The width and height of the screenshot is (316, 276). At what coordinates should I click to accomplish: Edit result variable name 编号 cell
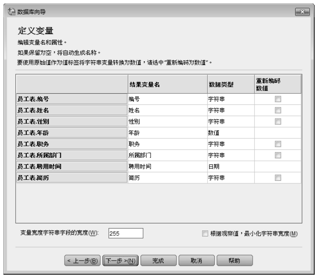click(x=166, y=99)
